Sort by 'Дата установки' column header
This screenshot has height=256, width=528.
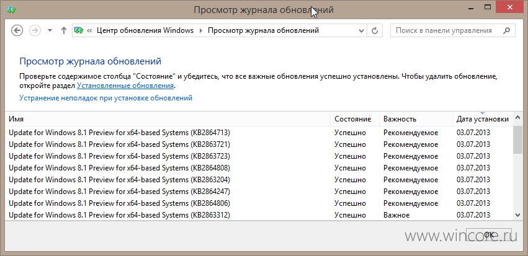[x=483, y=119]
